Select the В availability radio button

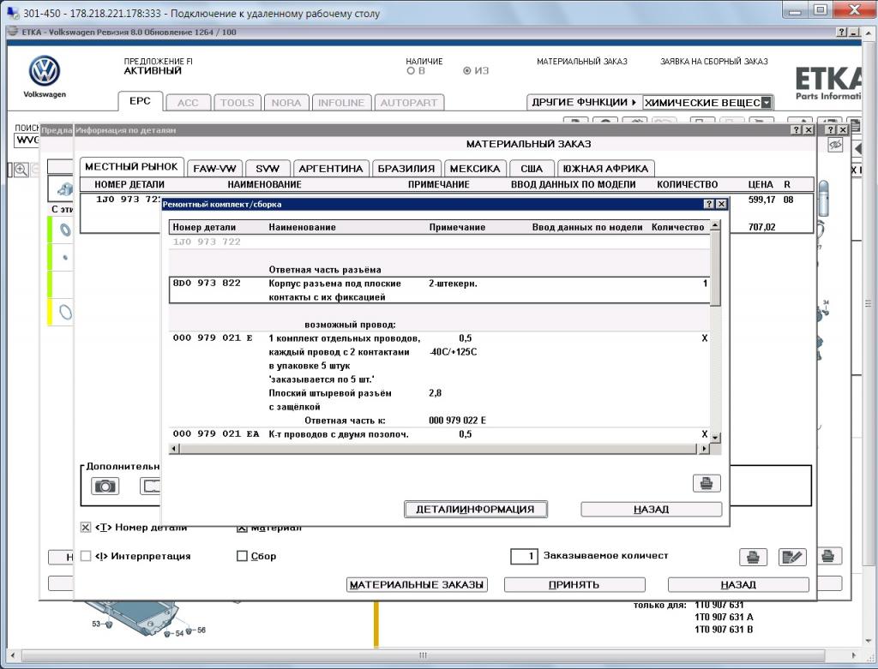point(411,71)
